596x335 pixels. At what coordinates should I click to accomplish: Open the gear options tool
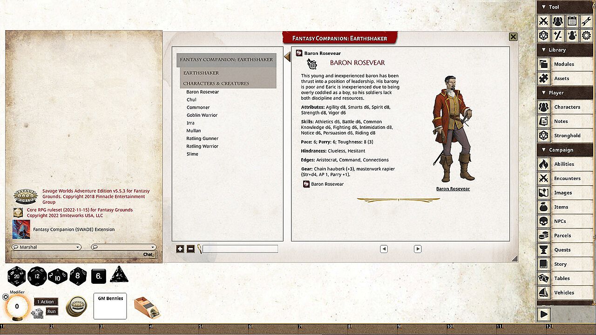click(587, 35)
